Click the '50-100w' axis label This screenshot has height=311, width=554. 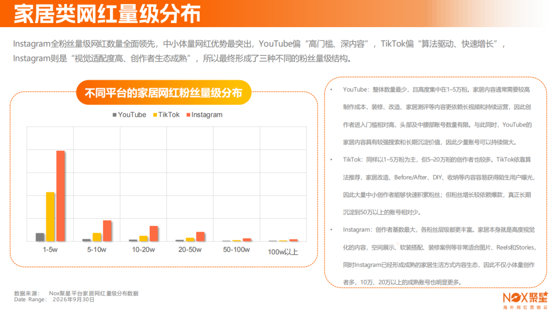tap(236, 250)
